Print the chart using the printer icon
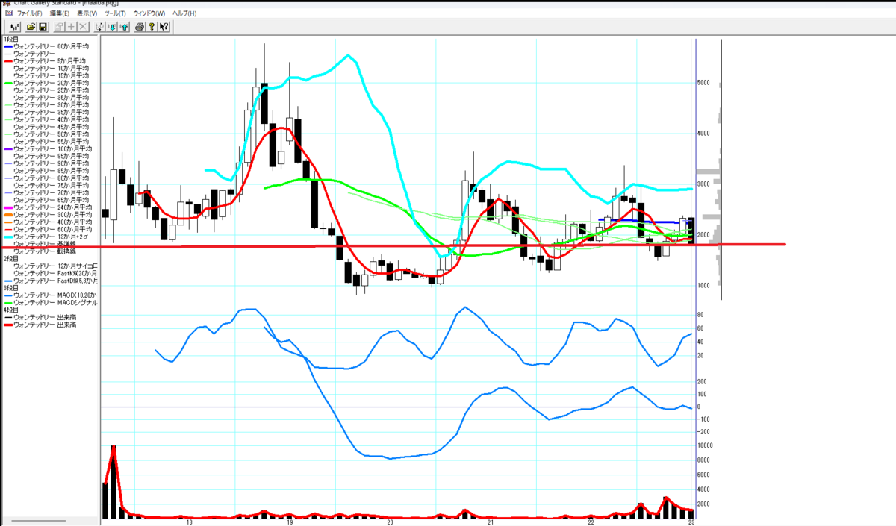The width and height of the screenshot is (896, 526). click(x=140, y=27)
